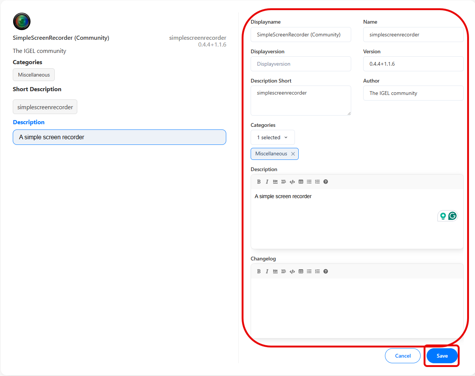Open help icon in Changelog toolbar
Screen dimensions: 475x376
326,271
